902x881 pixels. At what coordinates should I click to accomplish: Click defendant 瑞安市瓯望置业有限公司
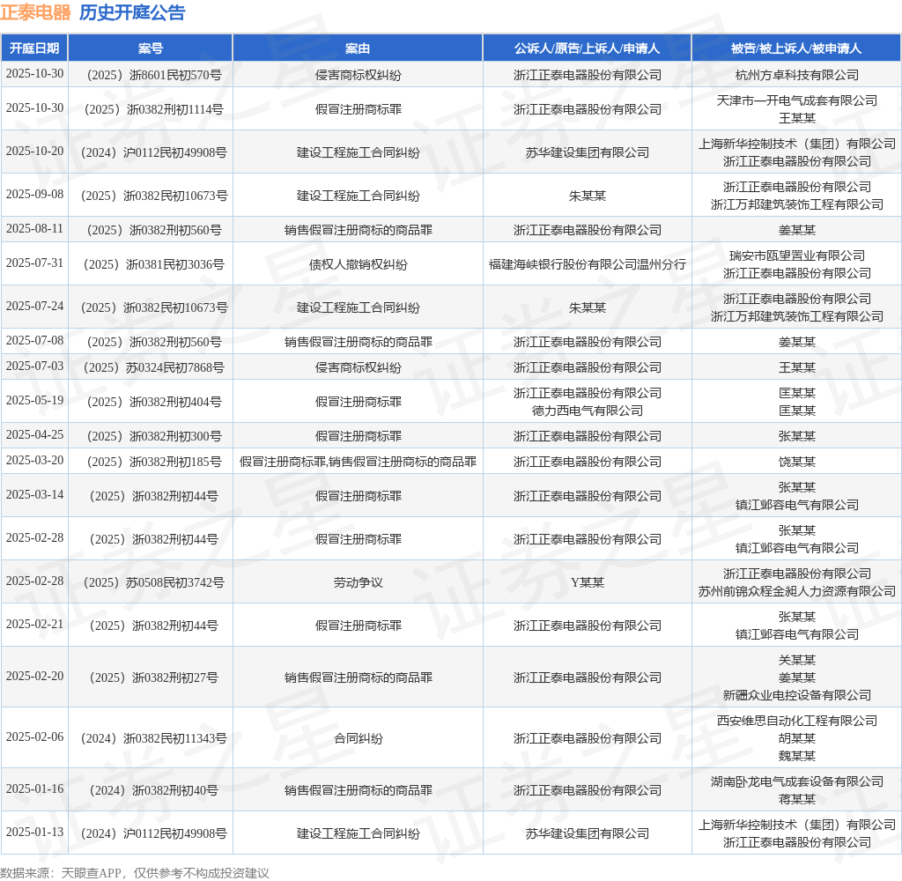pyautogui.click(x=796, y=255)
